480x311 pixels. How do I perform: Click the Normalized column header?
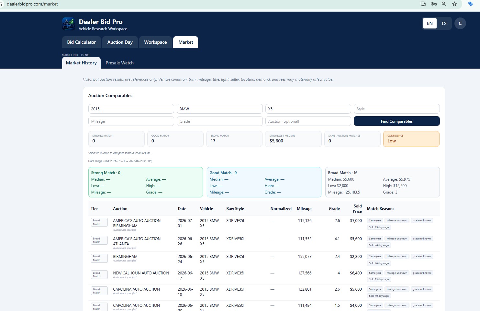[x=281, y=209]
